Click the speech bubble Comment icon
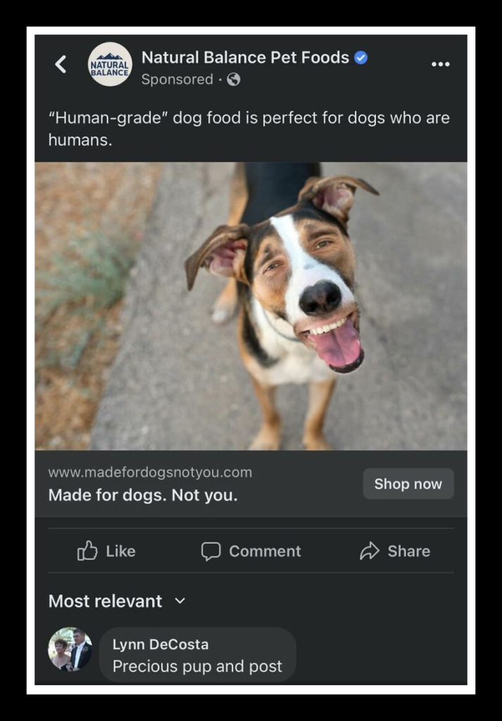This screenshot has width=502, height=721. [211, 551]
